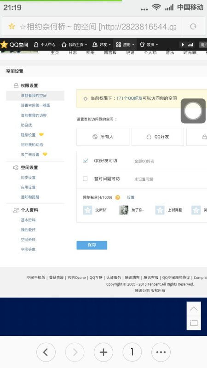Switch to 说说 tab

pyautogui.click(x=130, y=52)
